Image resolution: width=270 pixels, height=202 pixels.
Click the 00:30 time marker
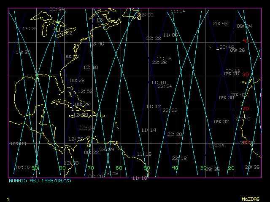point(71,56)
